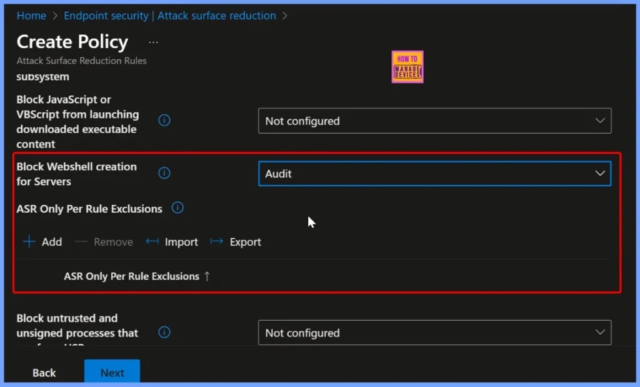Open Endpoint security Attack surface reduction breadcrumb

169,16
